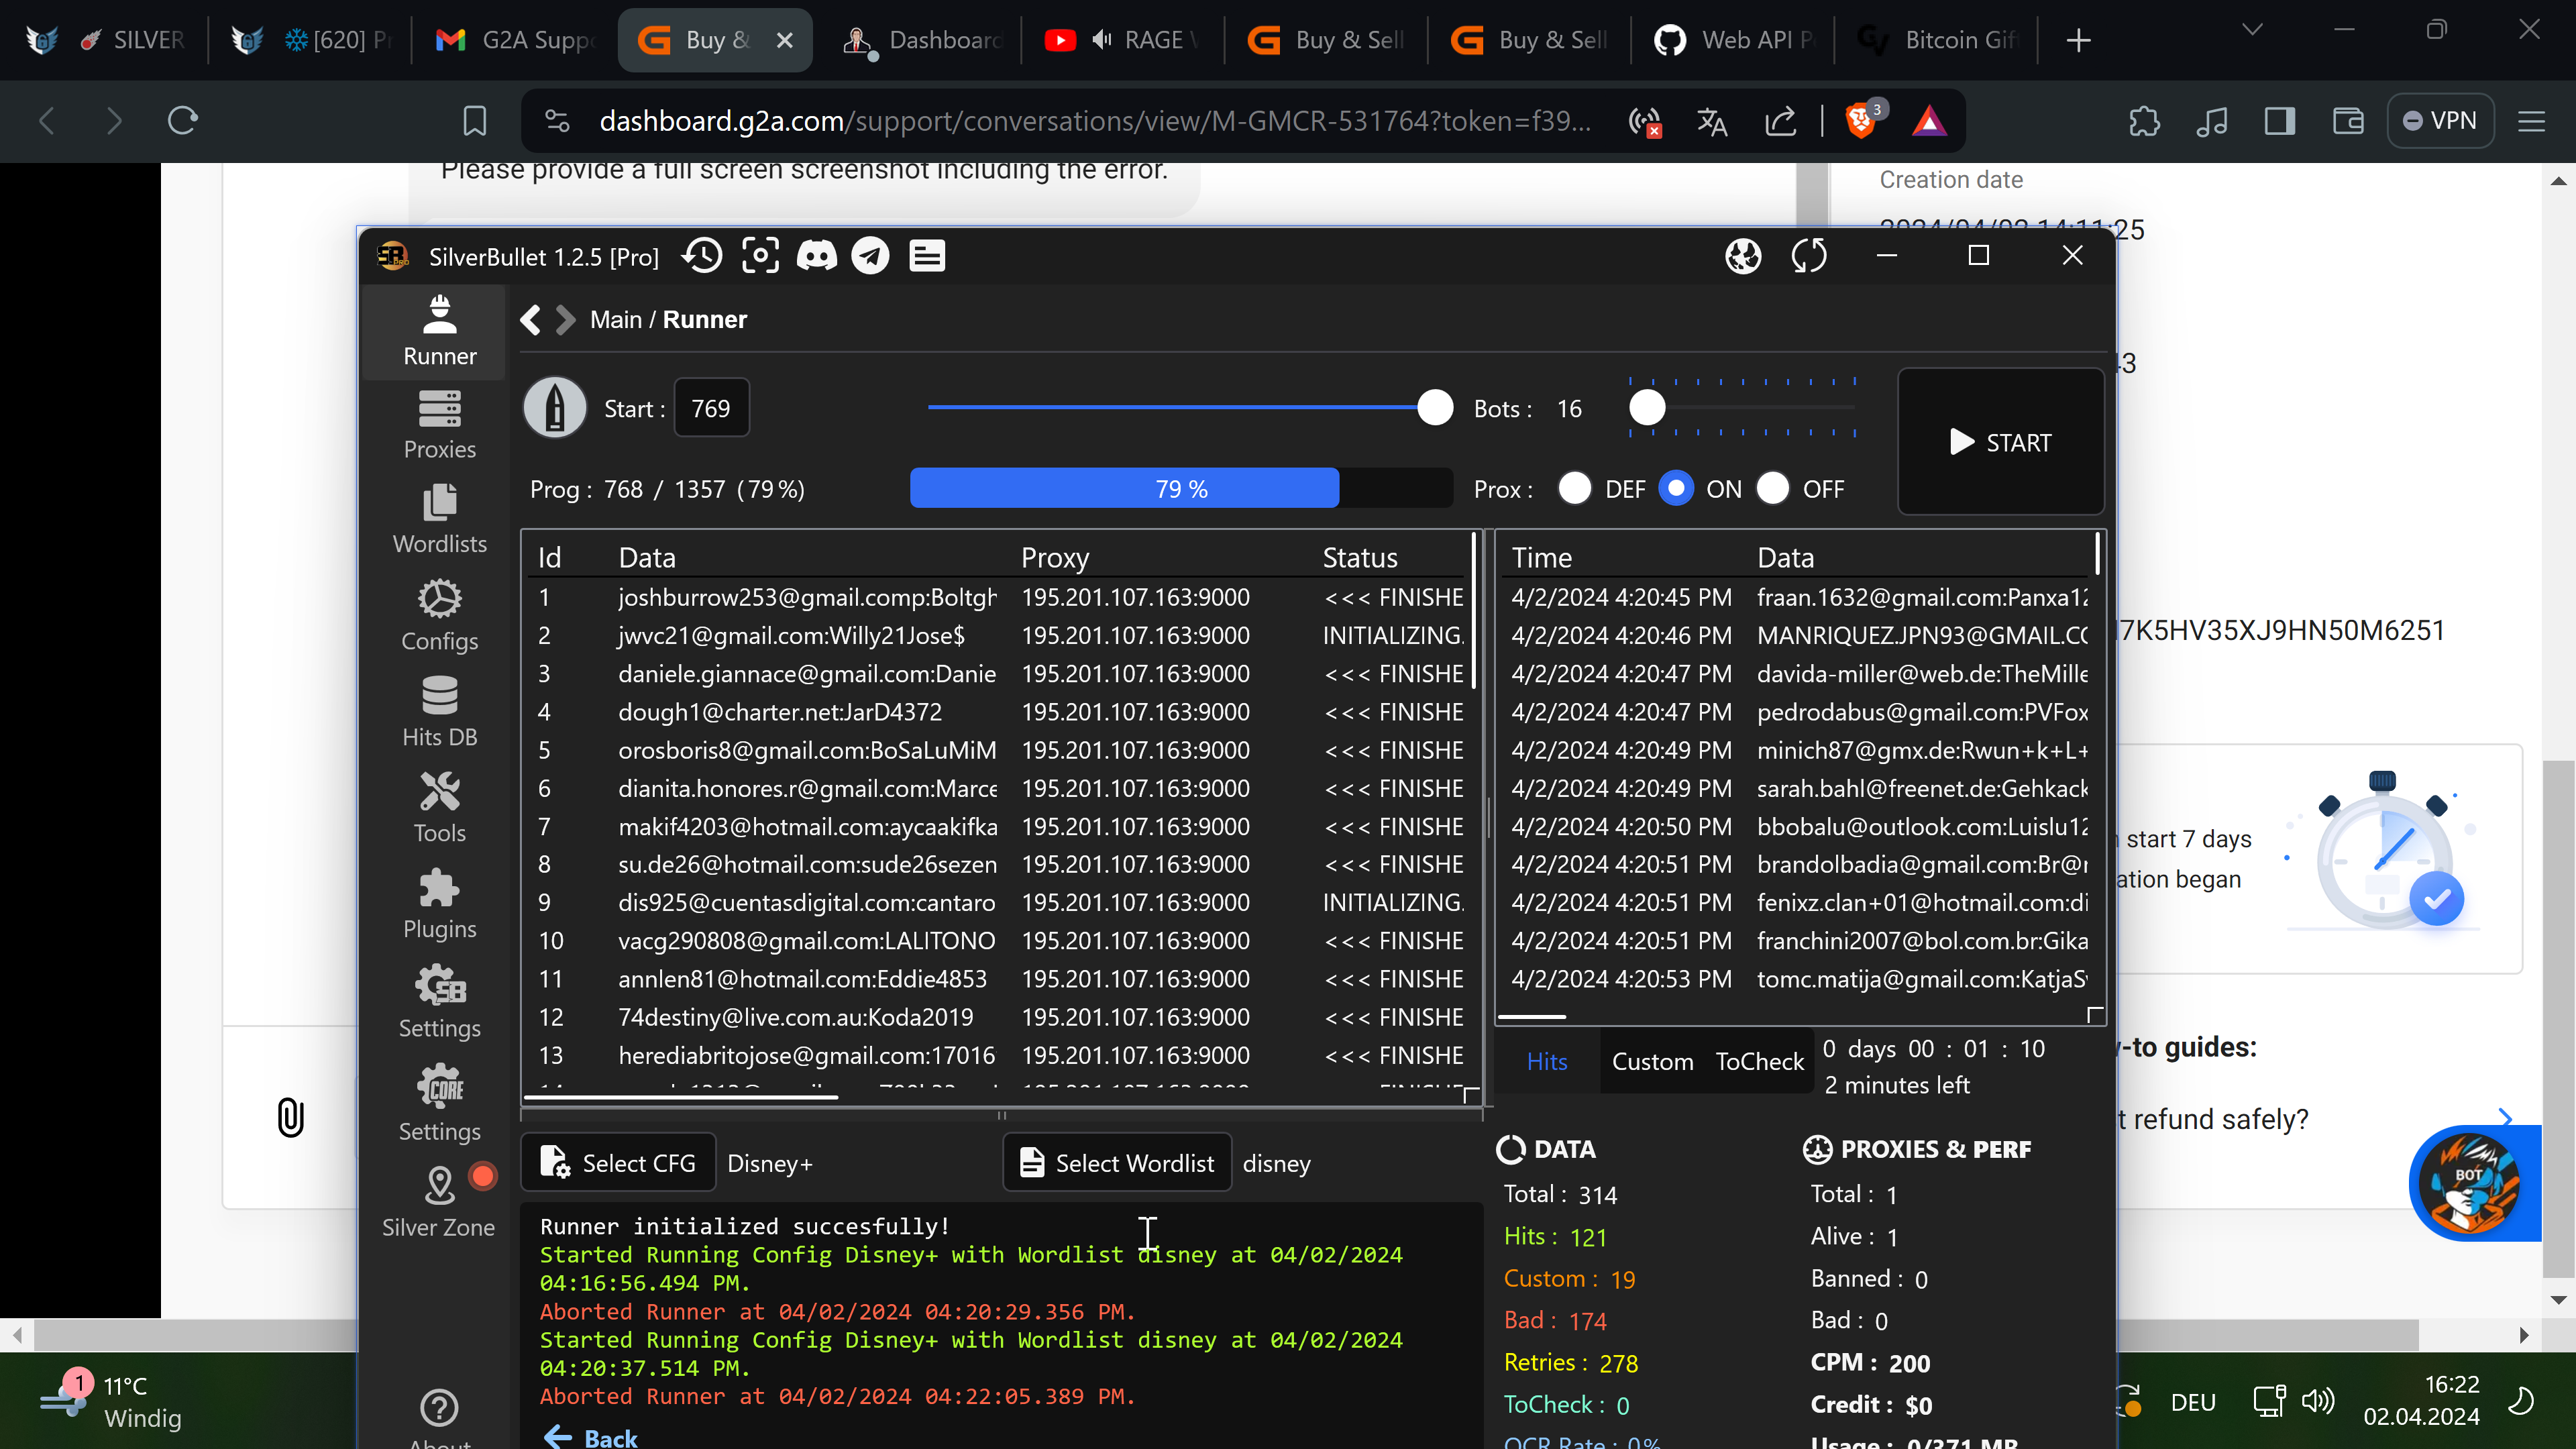Click the forward chevron near Main / Runner
Viewport: 2576px width, 1449px height.
566,320
